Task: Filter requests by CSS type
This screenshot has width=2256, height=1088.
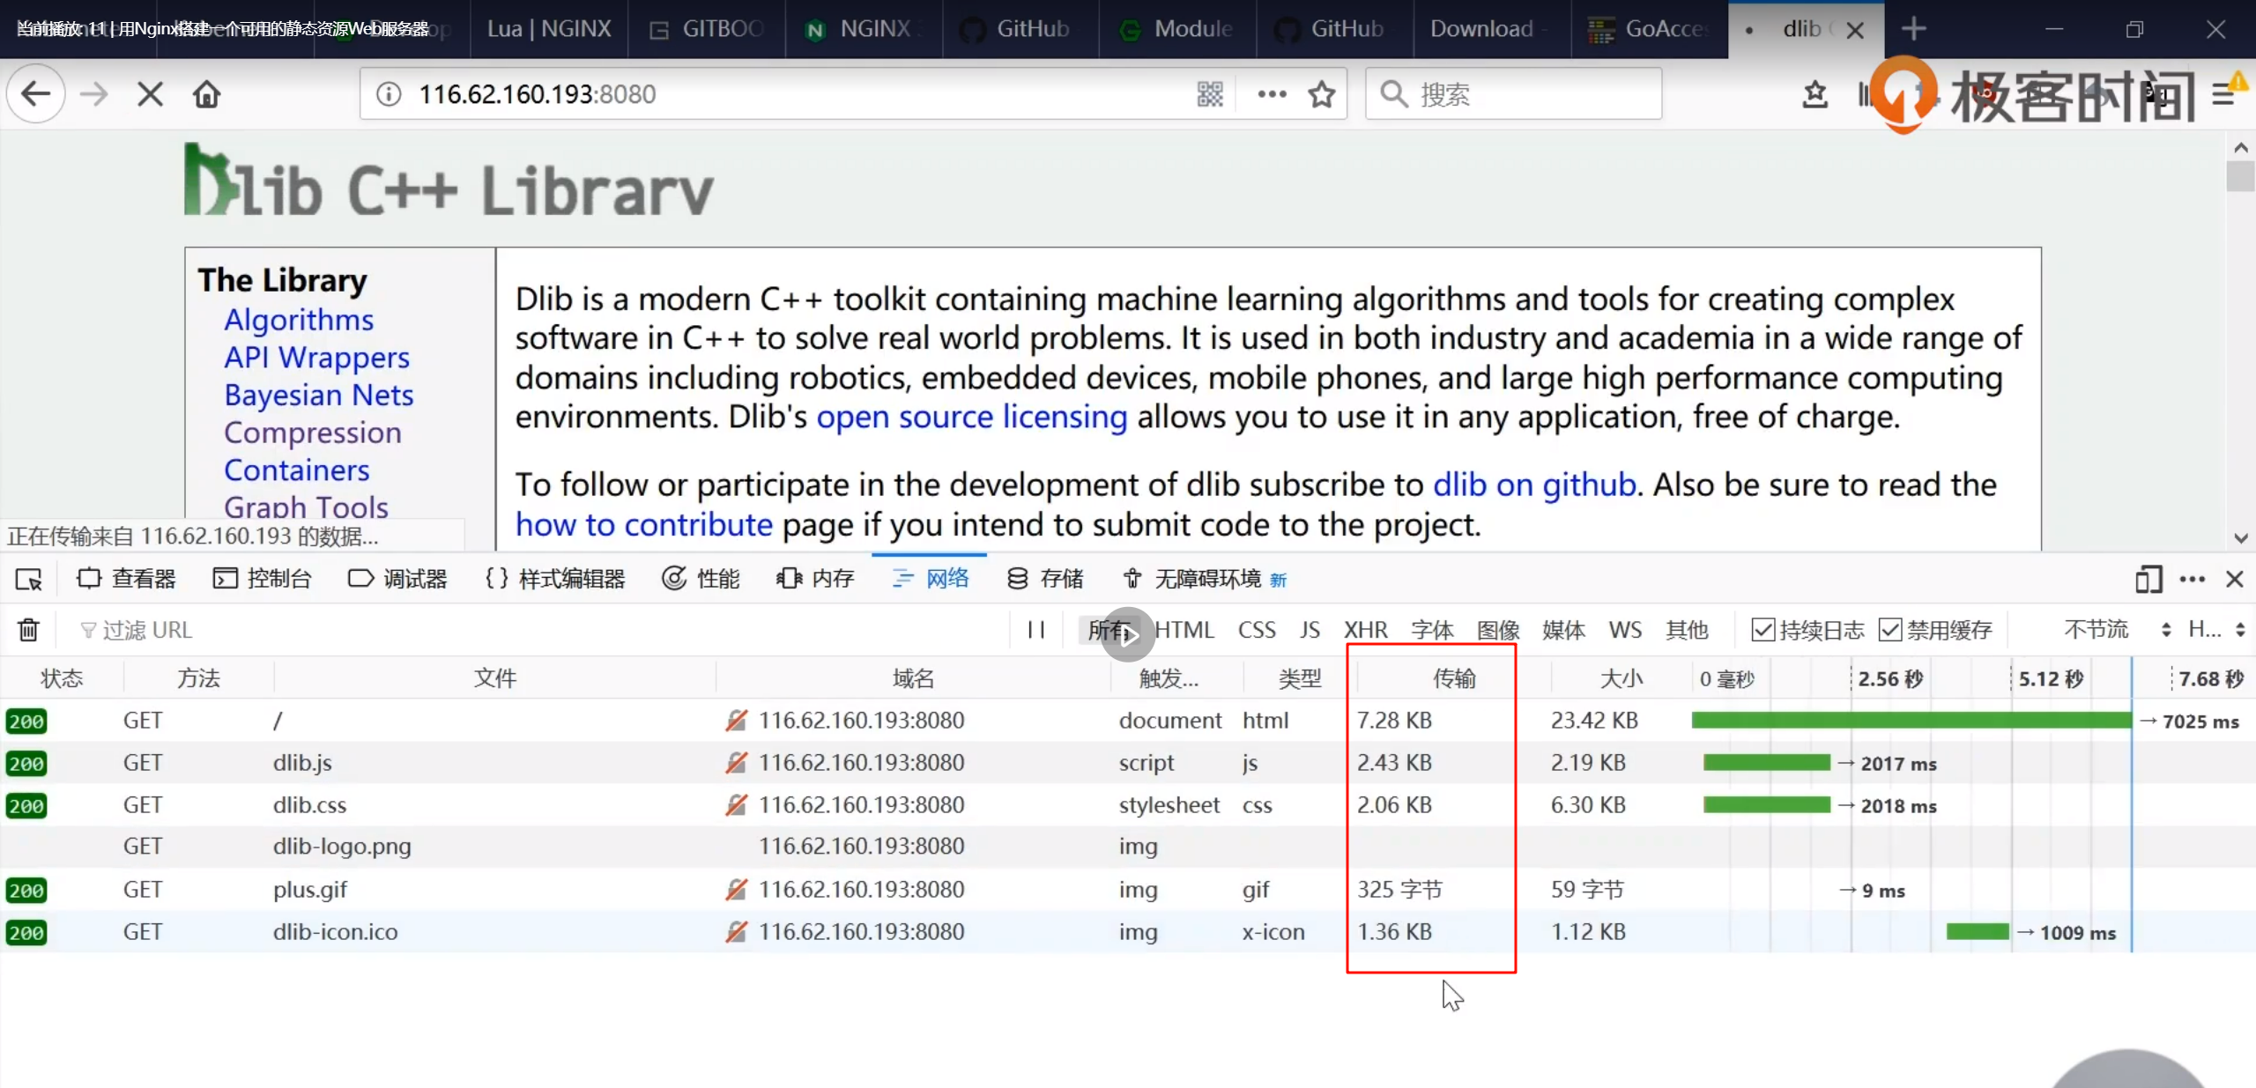Action: 1257,630
